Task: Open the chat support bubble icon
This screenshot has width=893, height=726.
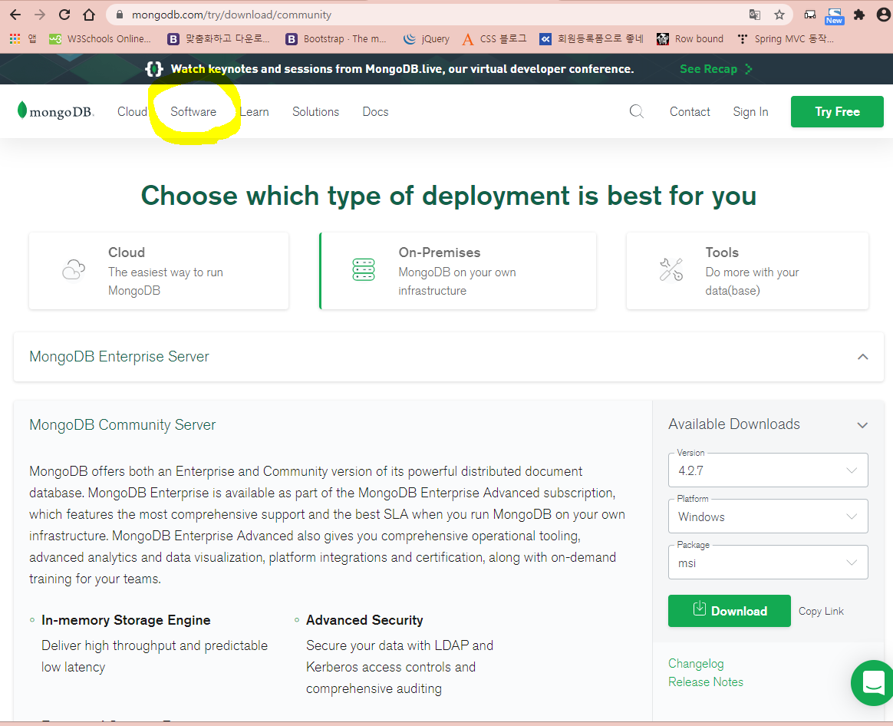Action: click(x=872, y=683)
